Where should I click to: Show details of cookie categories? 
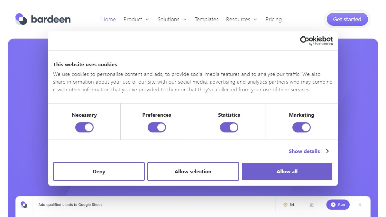tap(309, 151)
